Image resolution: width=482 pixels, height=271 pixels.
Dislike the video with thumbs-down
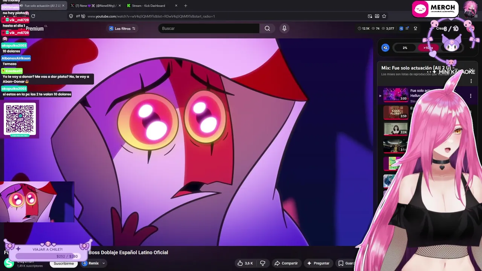point(263,263)
